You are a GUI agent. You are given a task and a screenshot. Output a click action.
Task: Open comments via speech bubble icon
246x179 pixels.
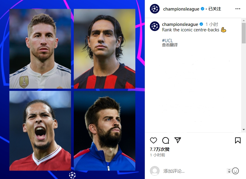click(166, 140)
